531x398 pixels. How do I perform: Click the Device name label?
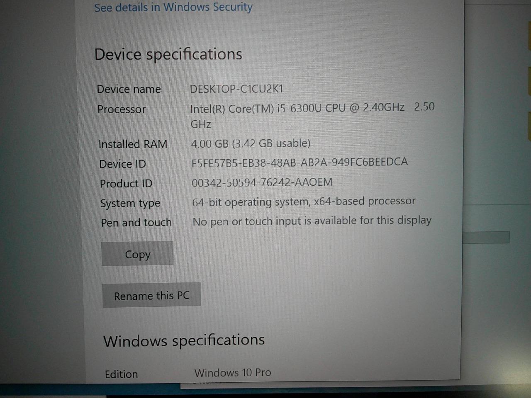129,89
